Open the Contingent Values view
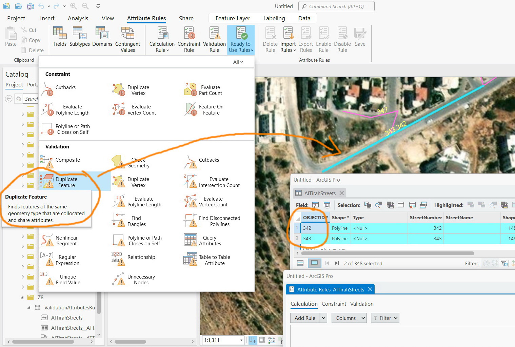The image size is (515, 347). coord(128,37)
